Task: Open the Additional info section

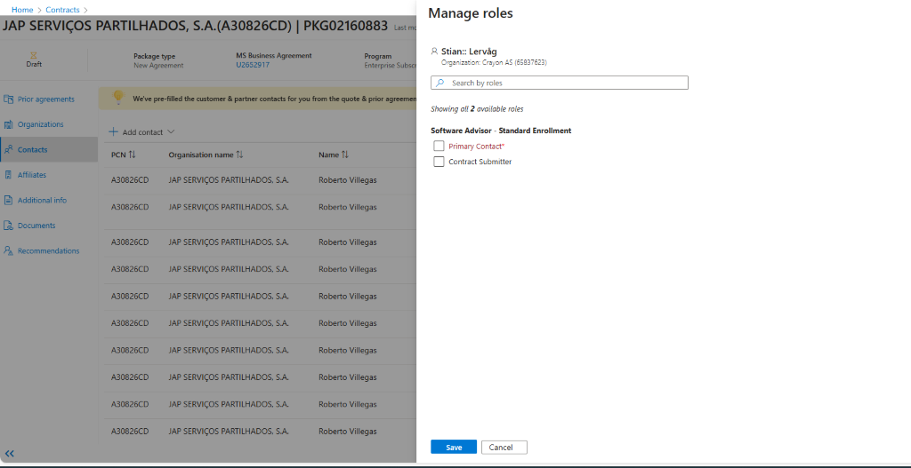Action: [x=42, y=200]
